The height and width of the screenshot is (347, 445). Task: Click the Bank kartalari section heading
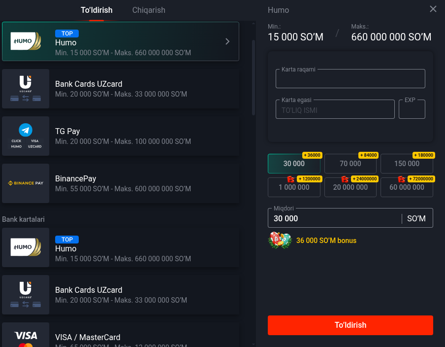23,219
